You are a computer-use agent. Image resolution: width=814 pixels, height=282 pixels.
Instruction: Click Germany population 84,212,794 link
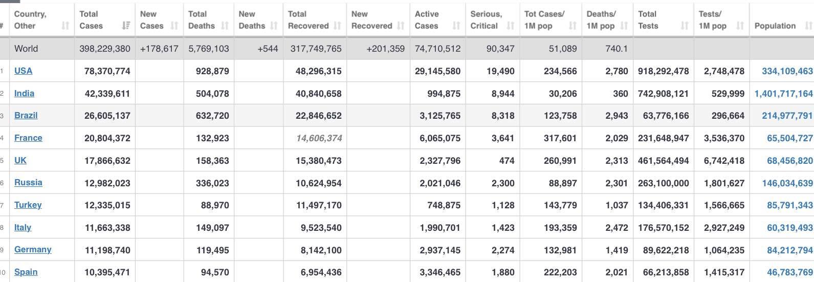tap(789, 250)
